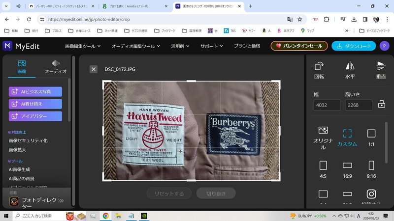Click the address bar URL
The image size is (394, 221).
[89, 19]
